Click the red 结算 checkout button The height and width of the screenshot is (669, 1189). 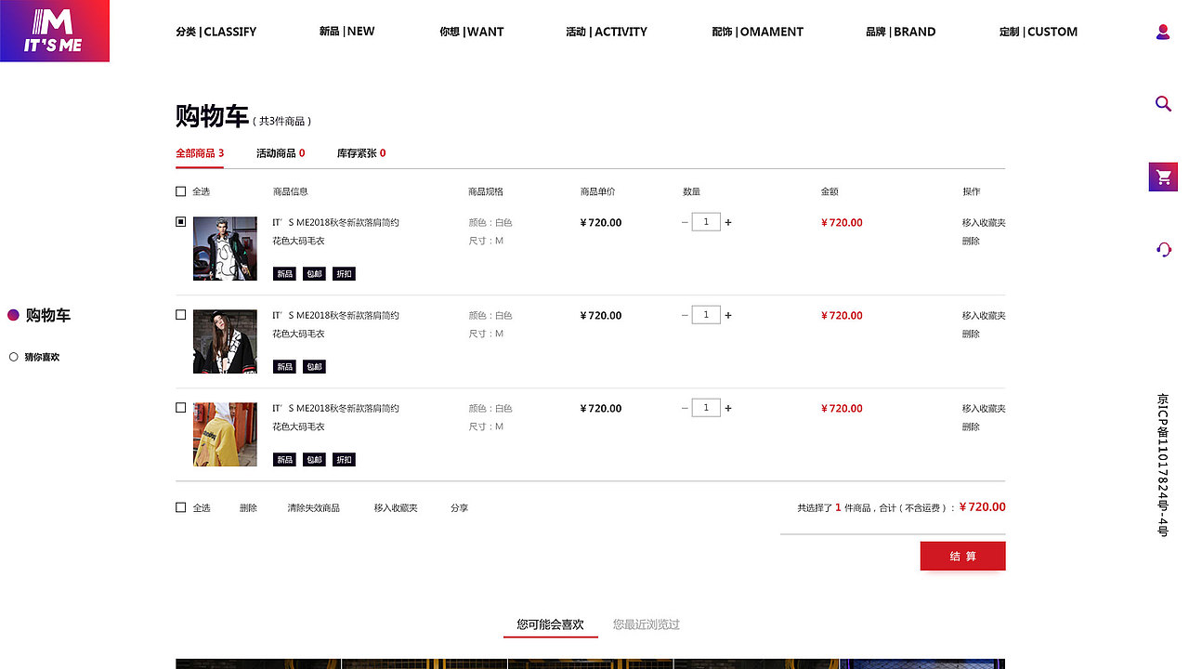pyautogui.click(x=962, y=556)
